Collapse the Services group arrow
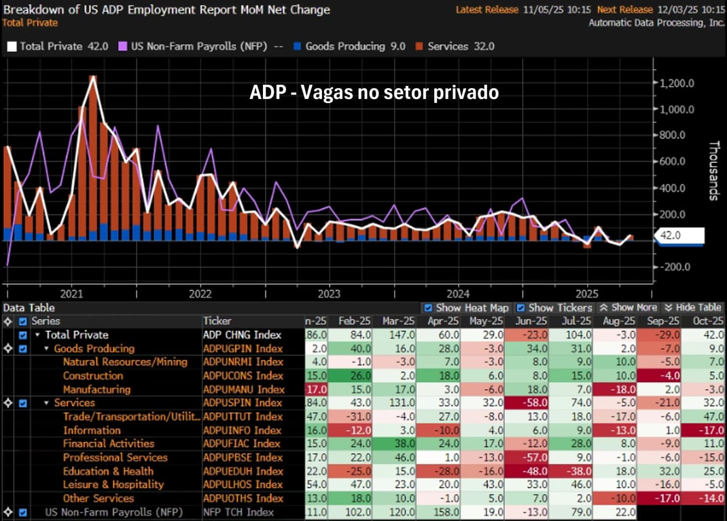Viewport: 727px width, 521px height. [48, 403]
